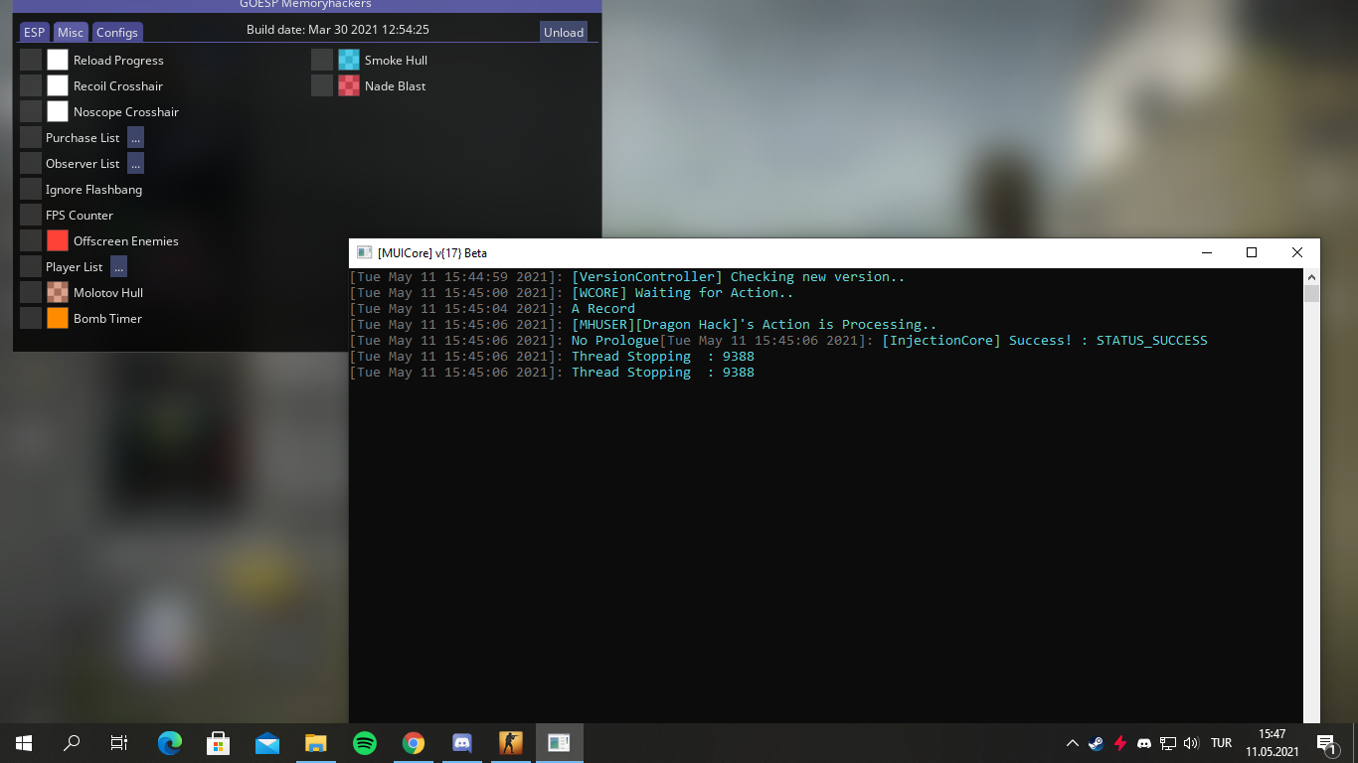Click the "Build date: Mar 30 2021" text

tap(338, 30)
